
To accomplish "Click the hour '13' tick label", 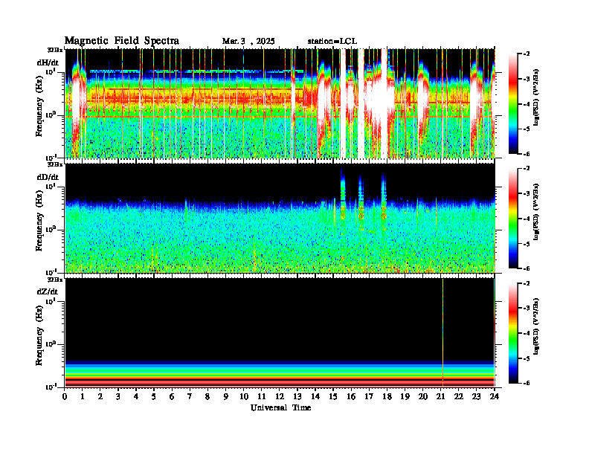I will click(x=297, y=397).
